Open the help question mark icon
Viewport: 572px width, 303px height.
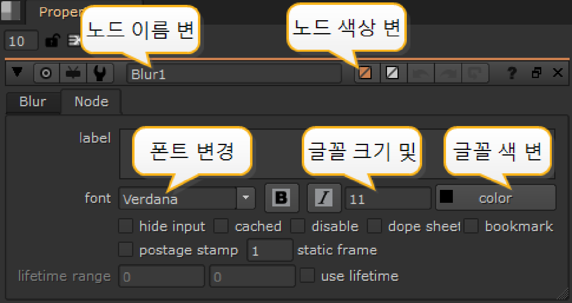(x=512, y=74)
